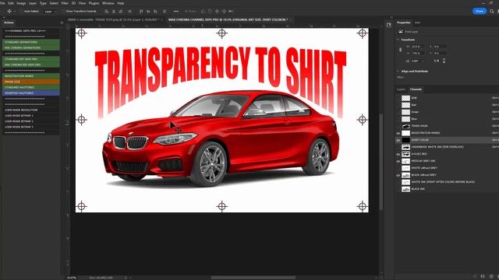Image resolution: width=499 pixels, height=280 pixels.
Task: Collapse the Align and Distribute section
Action: 398,72
